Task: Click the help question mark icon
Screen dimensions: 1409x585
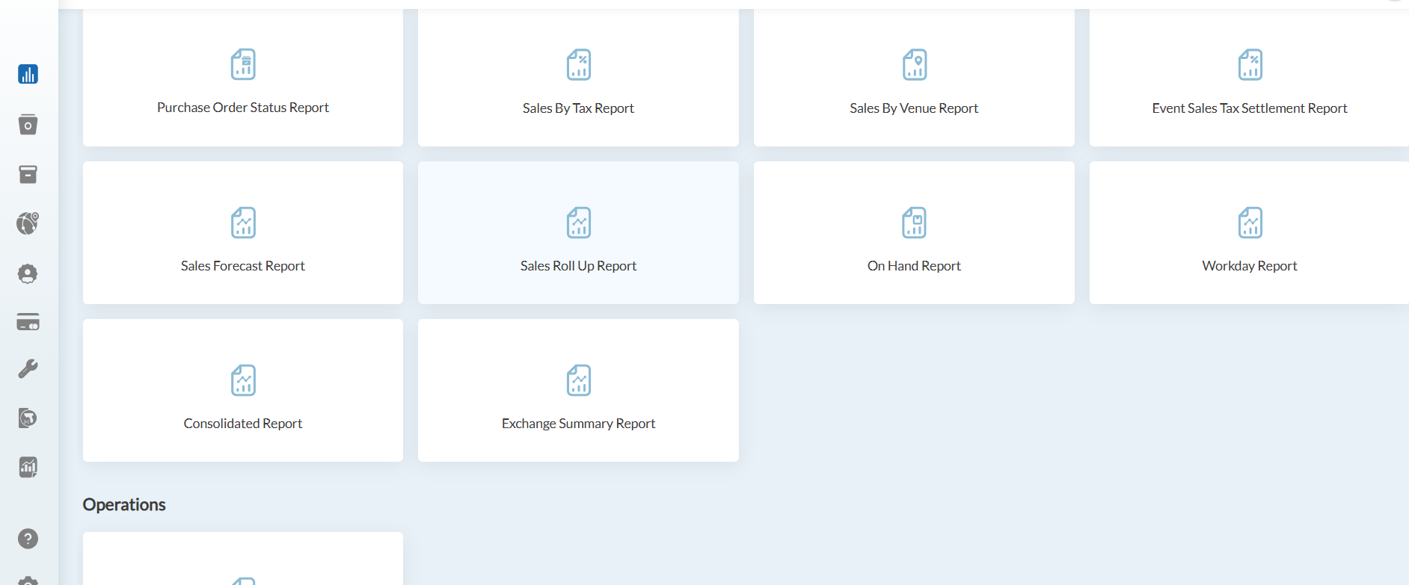Action: tap(28, 539)
